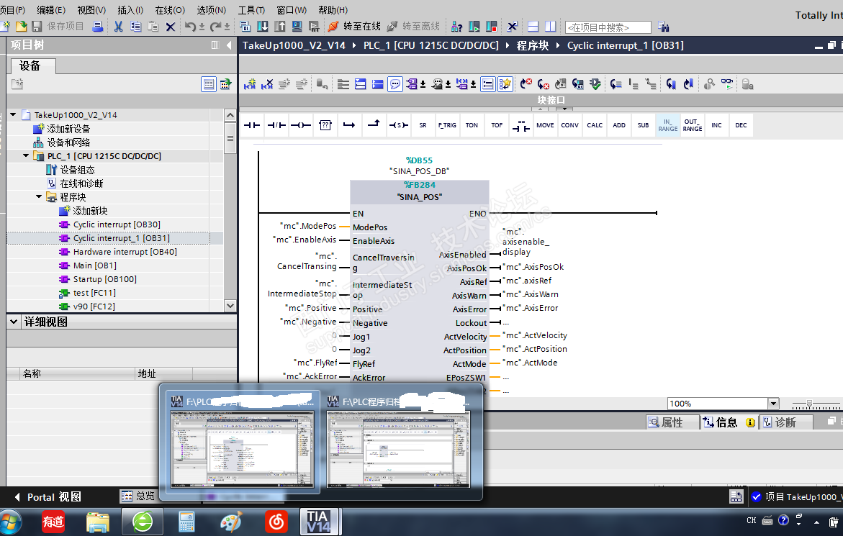Insert empty box instruction
843x536 pixels.
point(325,125)
